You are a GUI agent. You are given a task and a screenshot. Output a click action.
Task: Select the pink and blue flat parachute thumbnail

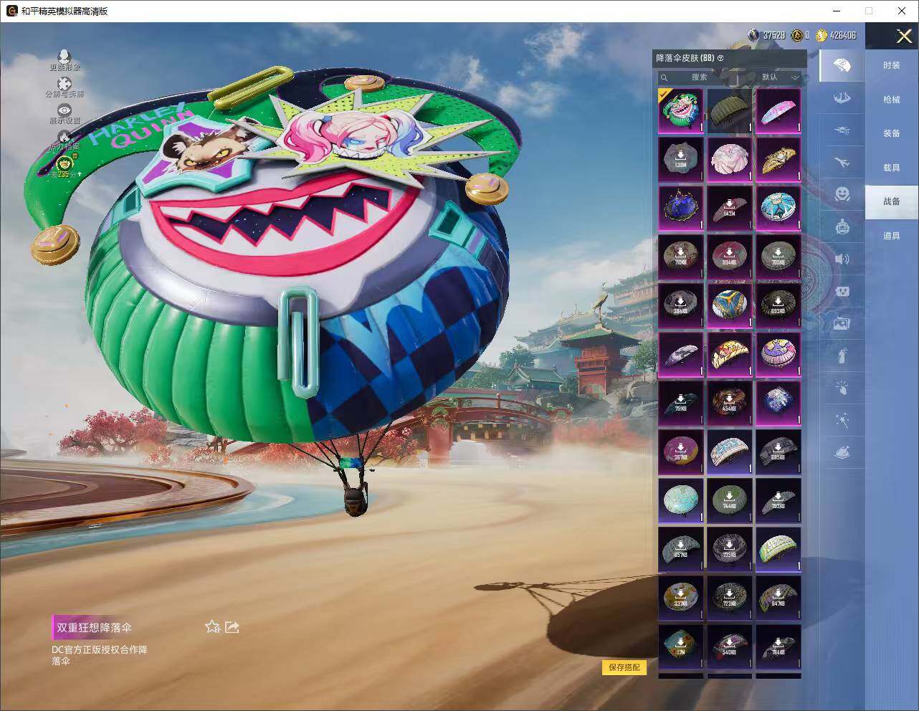(778, 110)
